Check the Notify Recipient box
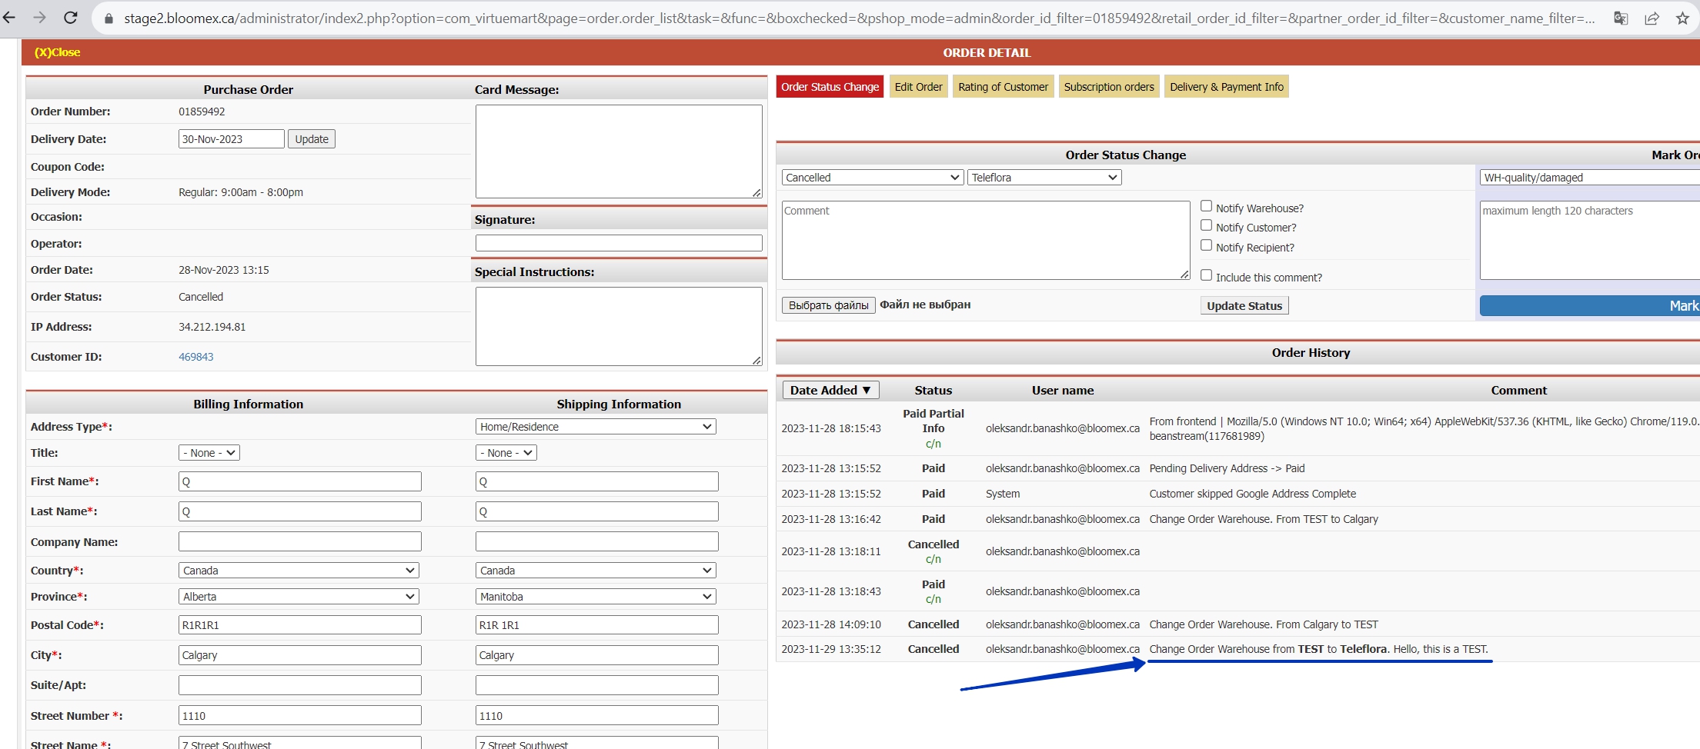This screenshot has height=749, width=1700. (x=1206, y=245)
